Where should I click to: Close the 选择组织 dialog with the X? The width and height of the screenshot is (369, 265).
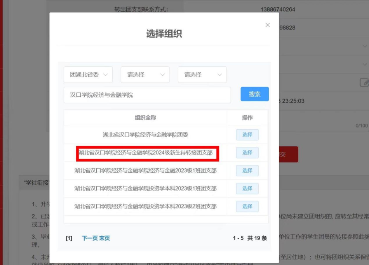click(x=267, y=24)
